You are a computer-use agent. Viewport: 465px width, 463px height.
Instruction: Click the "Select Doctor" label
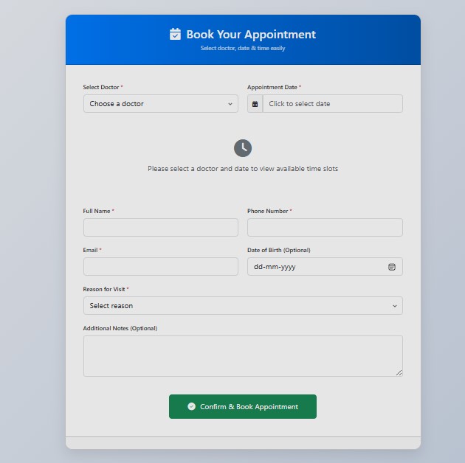[101, 87]
